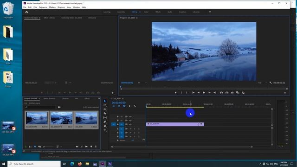Open timeline display settings wrench
Viewport: 297px width, 167px height.
pyautogui.click(x=135, y=106)
